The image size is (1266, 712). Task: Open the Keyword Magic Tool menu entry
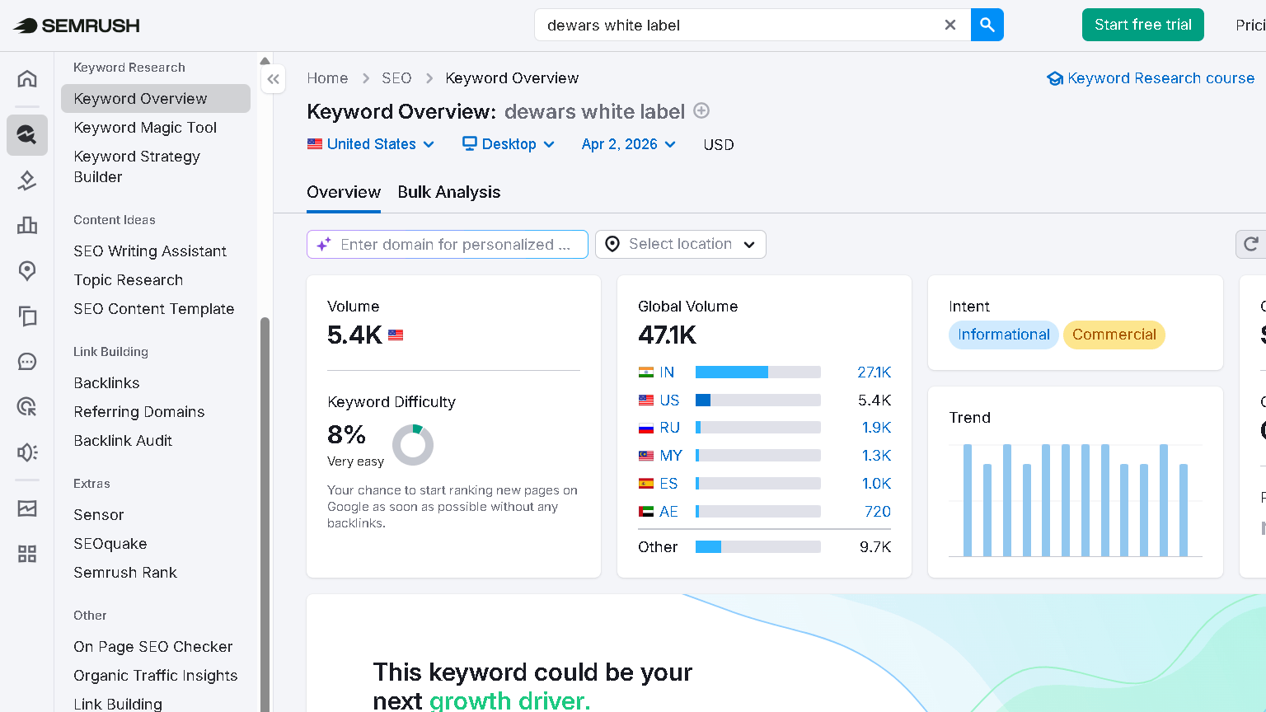coord(144,128)
